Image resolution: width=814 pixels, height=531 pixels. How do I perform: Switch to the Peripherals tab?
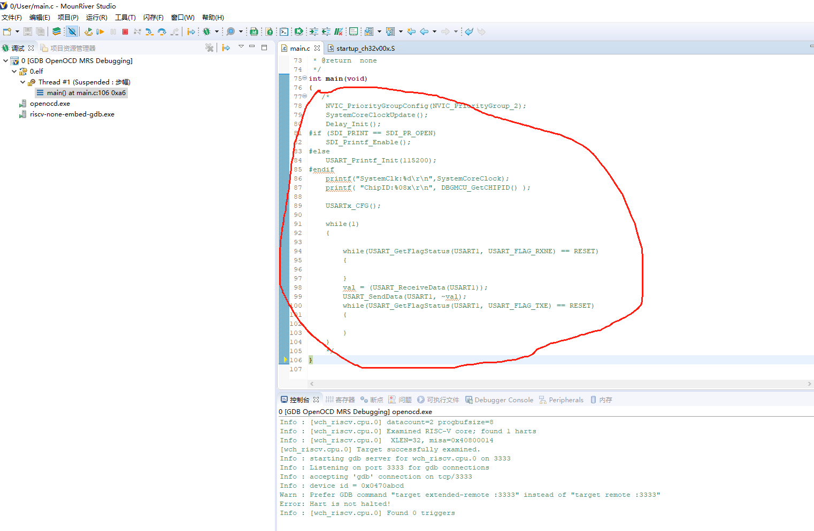pyautogui.click(x=561, y=400)
